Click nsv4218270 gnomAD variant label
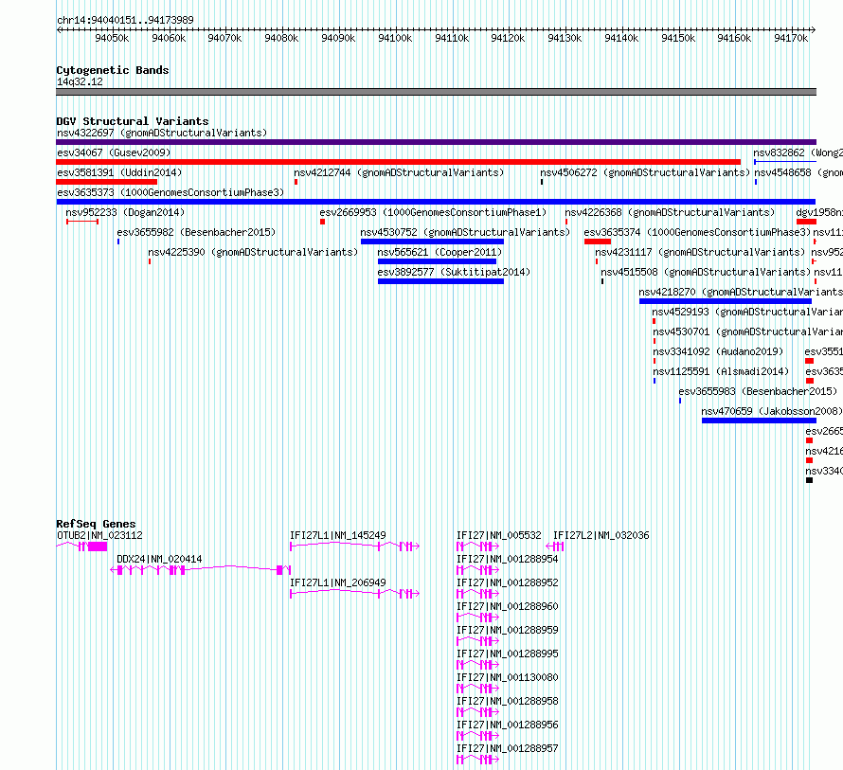Viewport: 843px width, 770px height. [741, 292]
